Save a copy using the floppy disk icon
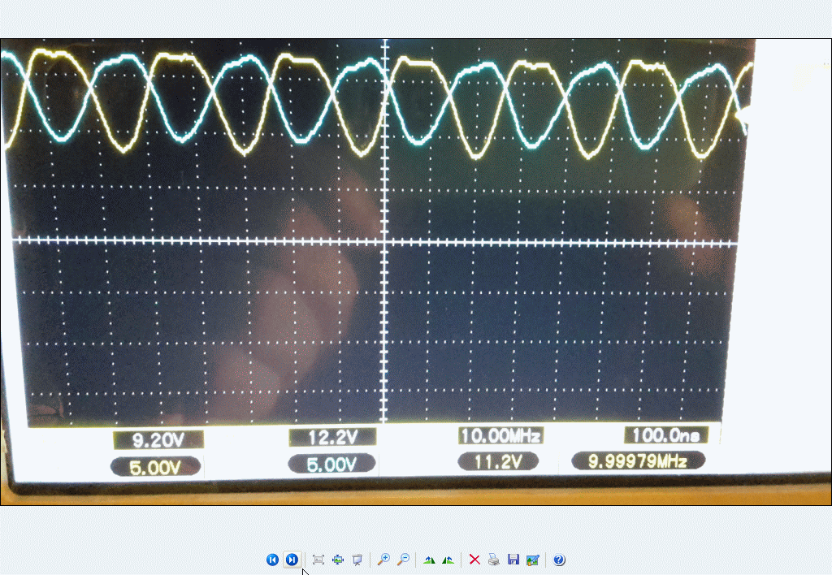 (x=513, y=560)
